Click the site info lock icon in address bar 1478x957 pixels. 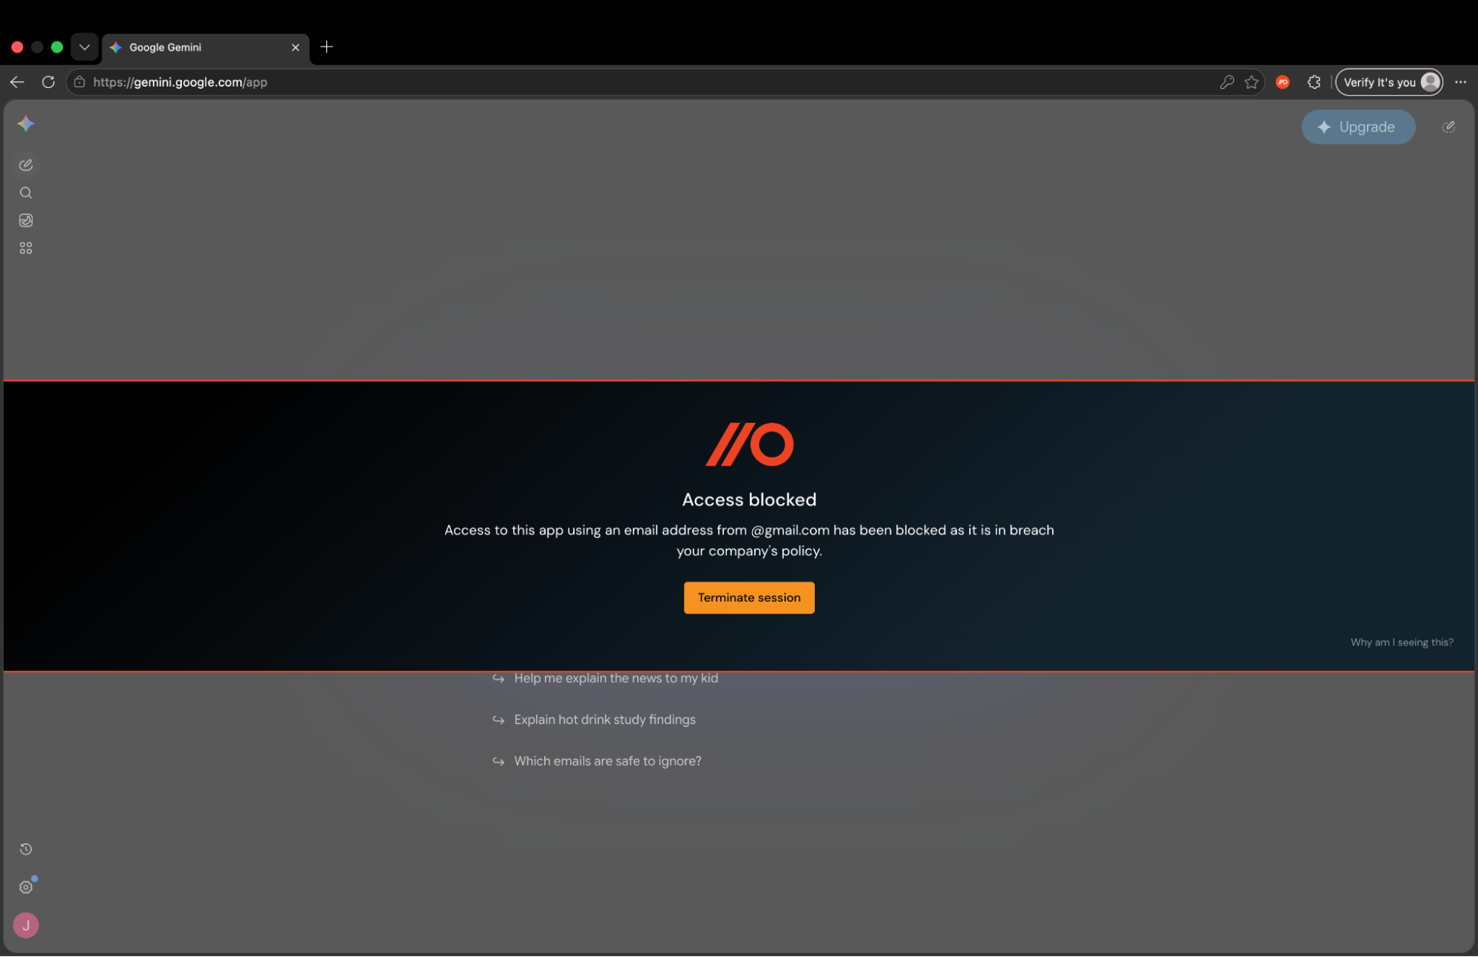click(79, 82)
